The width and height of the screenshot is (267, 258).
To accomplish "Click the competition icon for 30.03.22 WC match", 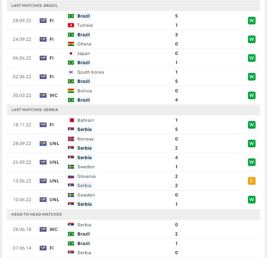I will point(43,95).
